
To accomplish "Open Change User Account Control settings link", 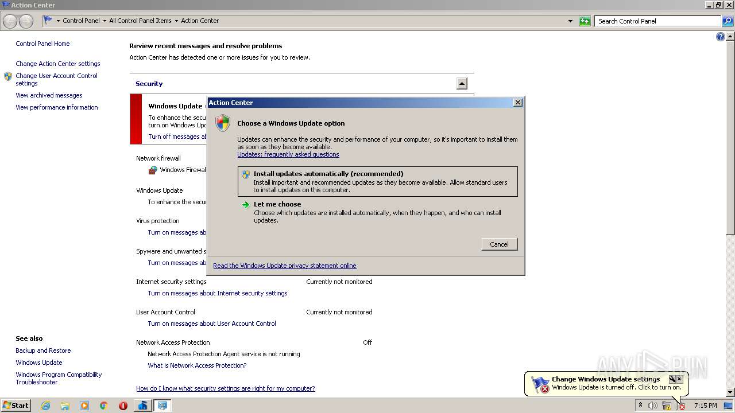I will [x=56, y=80].
